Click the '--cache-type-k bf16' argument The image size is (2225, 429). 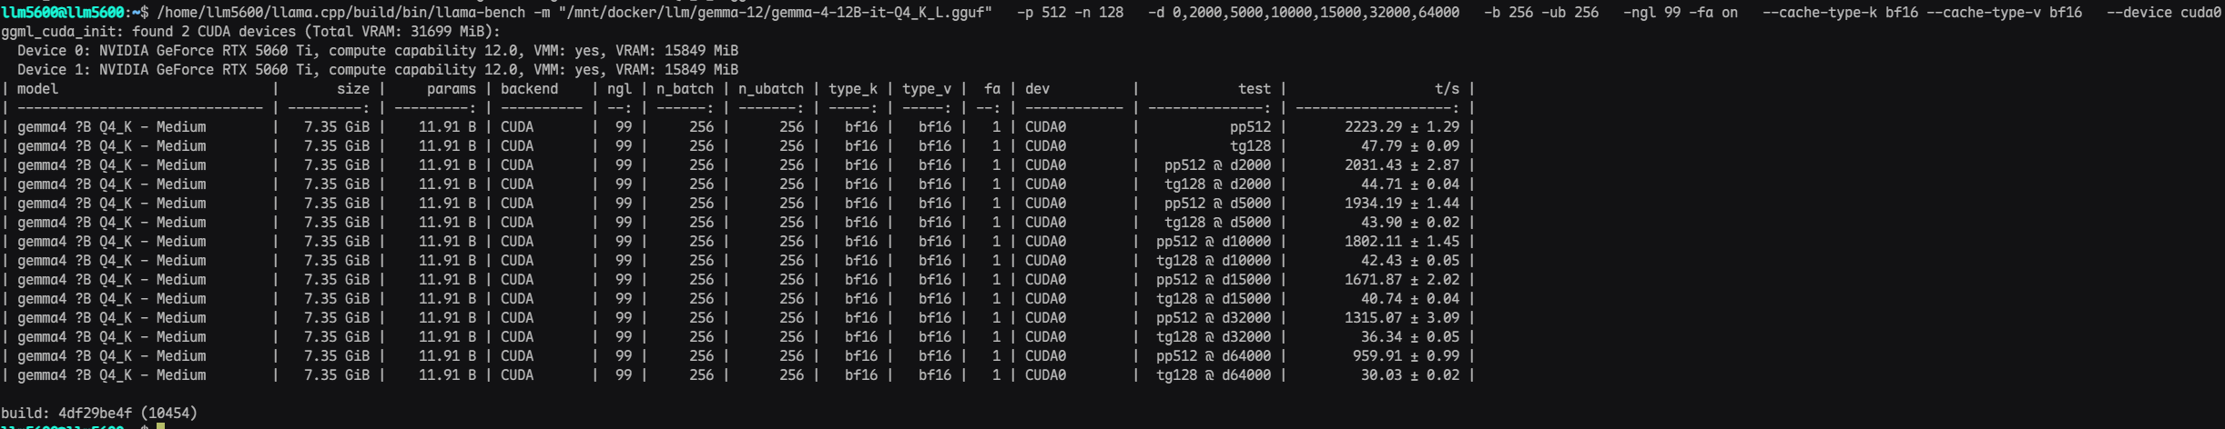click(1840, 13)
